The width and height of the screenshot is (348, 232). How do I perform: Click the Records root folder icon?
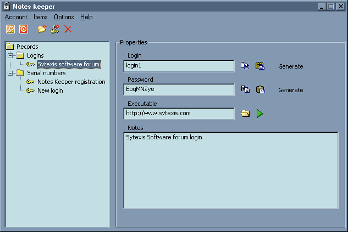(x=10, y=47)
